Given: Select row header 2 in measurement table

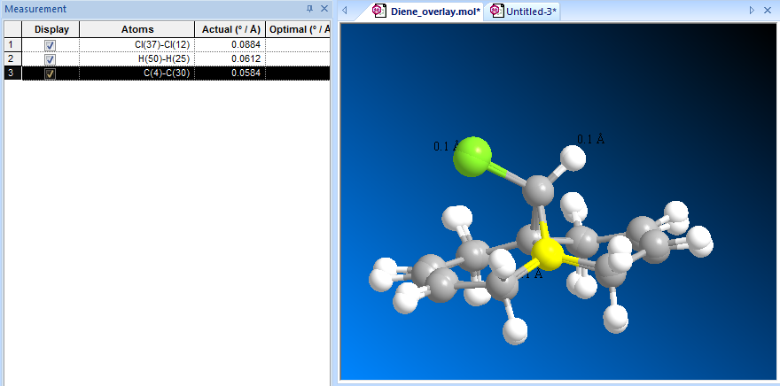Looking at the screenshot, I should click(x=12, y=59).
